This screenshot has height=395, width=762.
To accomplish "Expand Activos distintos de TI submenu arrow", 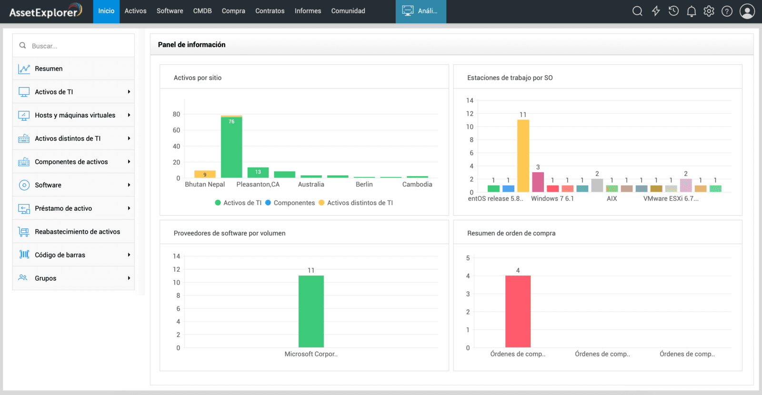I will tap(129, 138).
